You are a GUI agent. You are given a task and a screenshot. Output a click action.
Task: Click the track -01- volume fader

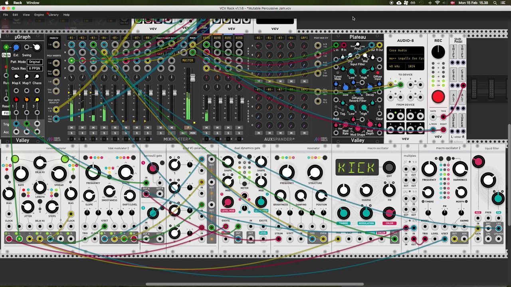(75, 92)
